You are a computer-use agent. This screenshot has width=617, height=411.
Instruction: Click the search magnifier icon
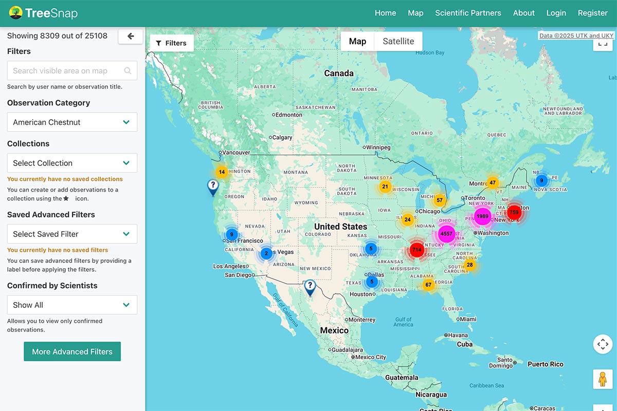128,71
